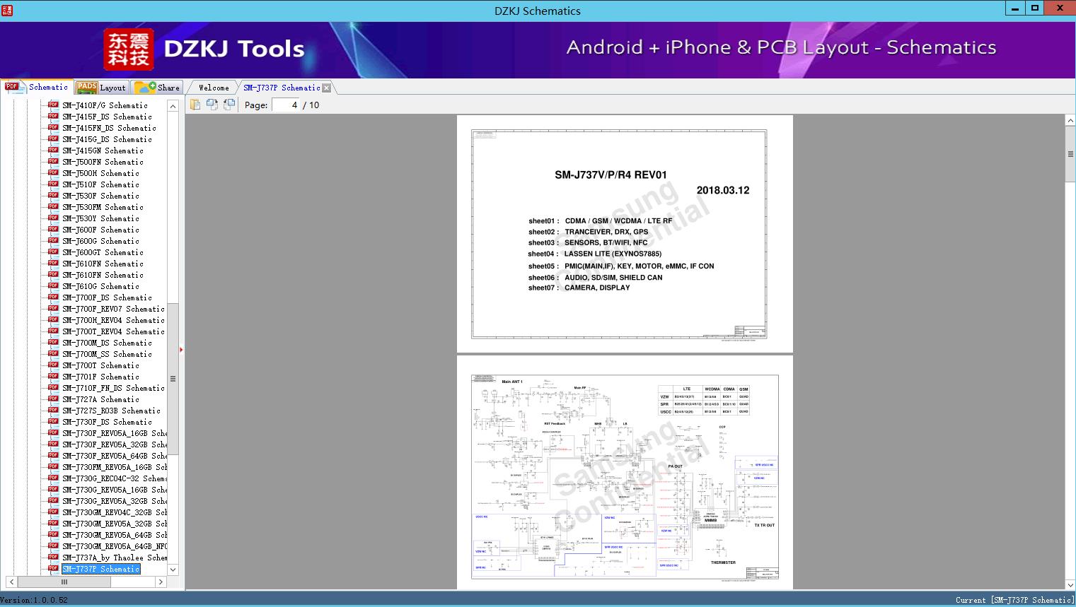Select SM-J710F_FN_DS Schematic

[x=113, y=388]
